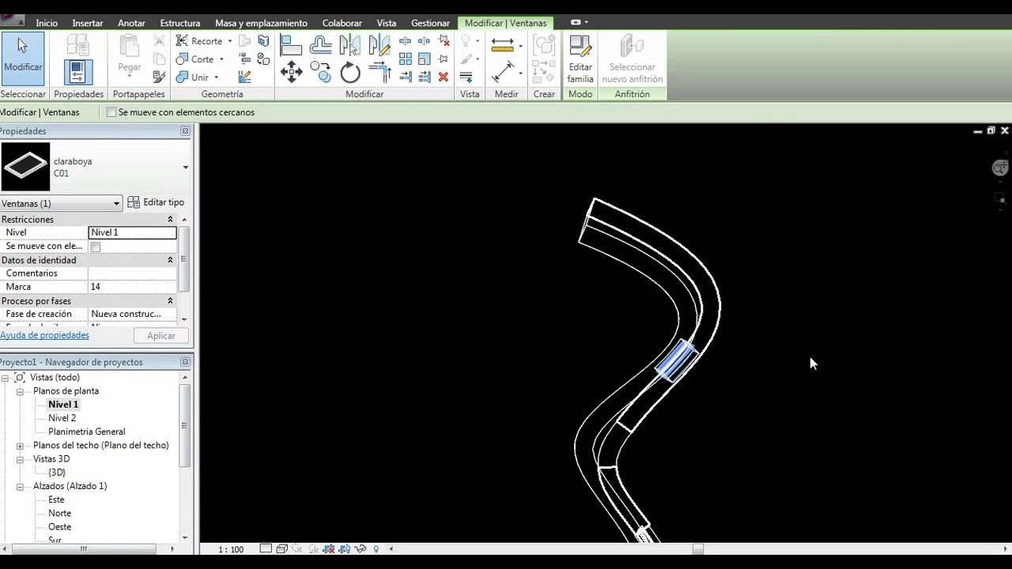Image resolution: width=1012 pixels, height=569 pixels.
Task: Click Editar familia button
Action: (x=580, y=59)
